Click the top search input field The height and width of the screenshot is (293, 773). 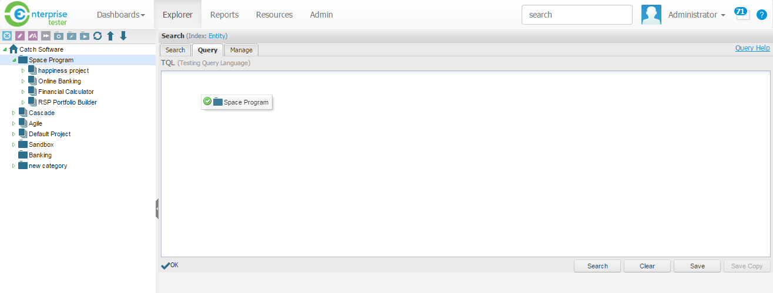pyautogui.click(x=576, y=15)
